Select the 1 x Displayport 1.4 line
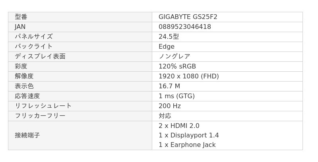This screenshot has width=318, height=162. pos(188,135)
